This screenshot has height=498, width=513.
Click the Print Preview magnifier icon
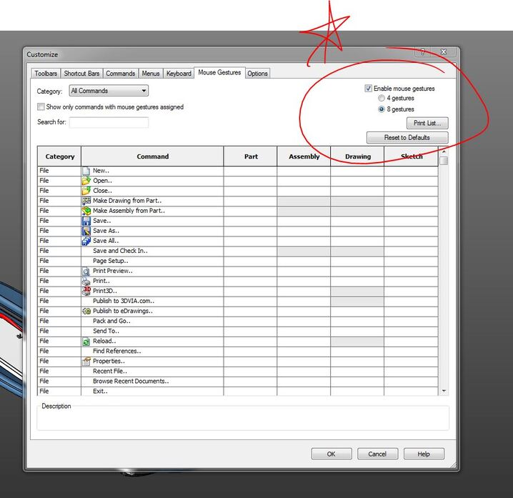coord(86,271)
